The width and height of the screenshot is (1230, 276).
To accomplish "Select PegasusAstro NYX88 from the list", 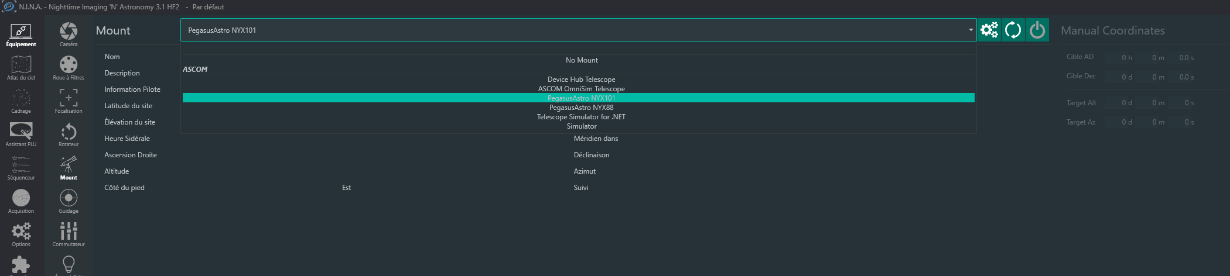I will [x=581, y=108].
